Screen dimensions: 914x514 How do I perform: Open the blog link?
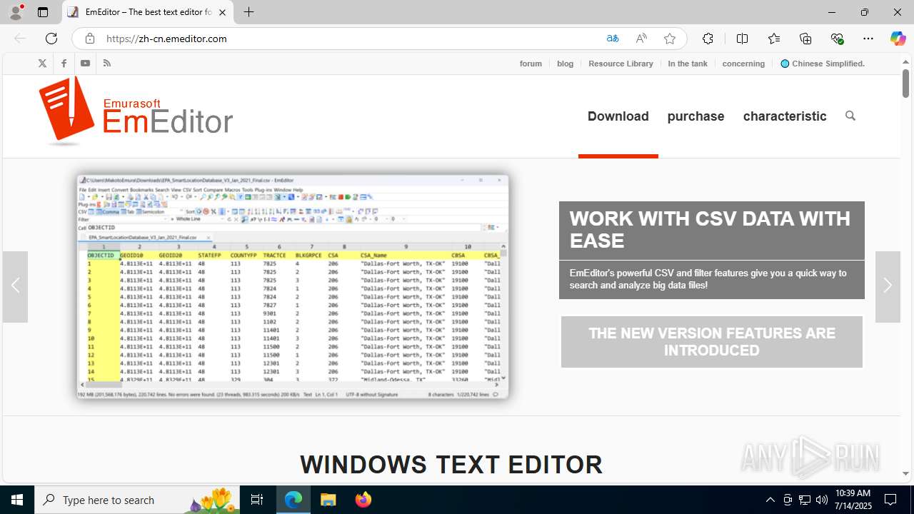[565, 64]
